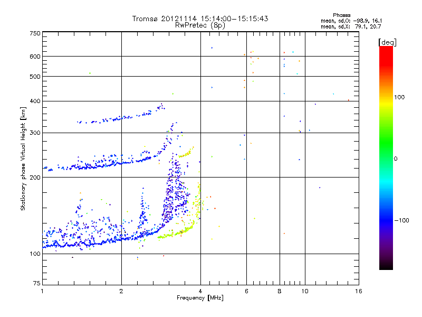The width and height of the screenshot is (422, 317).
Task: Click the plot title 'Tromsø 20121114 15:14:00-15:15:43'
Action: tap(200, 18)
